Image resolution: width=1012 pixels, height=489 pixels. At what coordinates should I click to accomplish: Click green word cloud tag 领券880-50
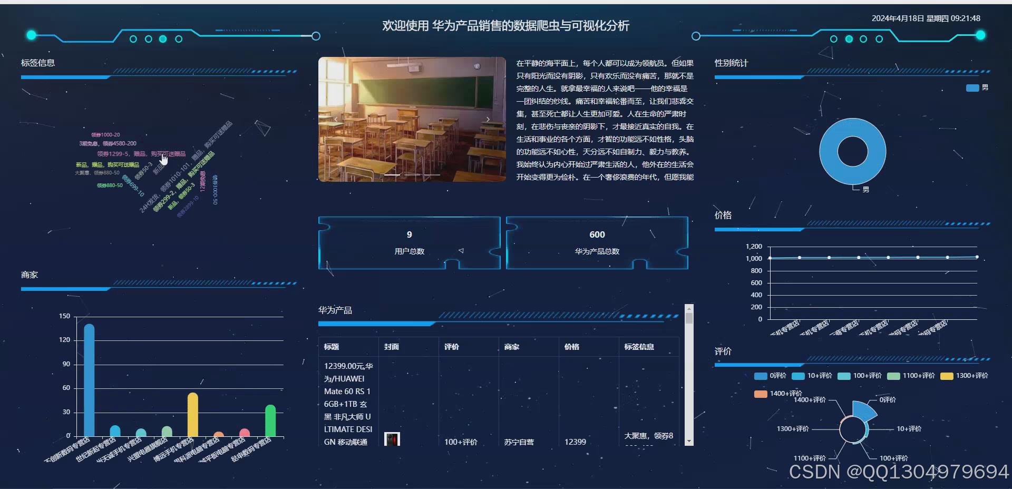[110, 185]
